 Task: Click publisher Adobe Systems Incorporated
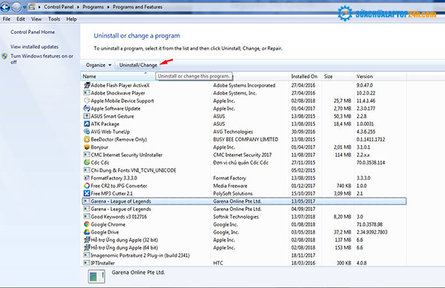point(244,85)
